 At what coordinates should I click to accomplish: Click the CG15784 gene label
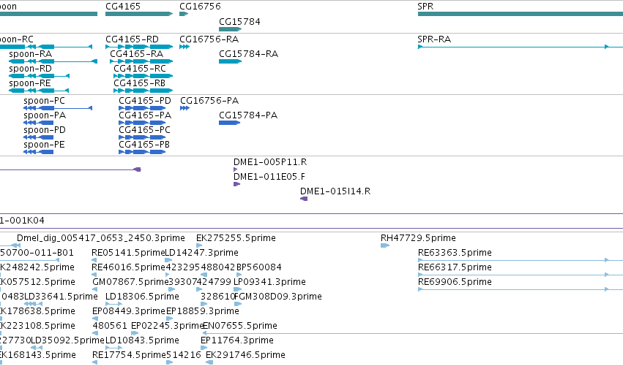[239, 21]
